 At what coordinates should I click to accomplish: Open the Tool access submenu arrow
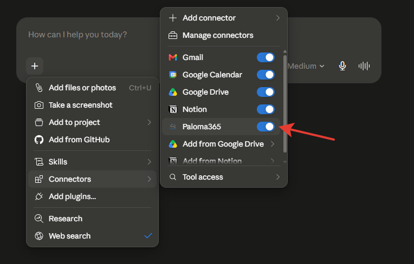click(x=278, y=177)
